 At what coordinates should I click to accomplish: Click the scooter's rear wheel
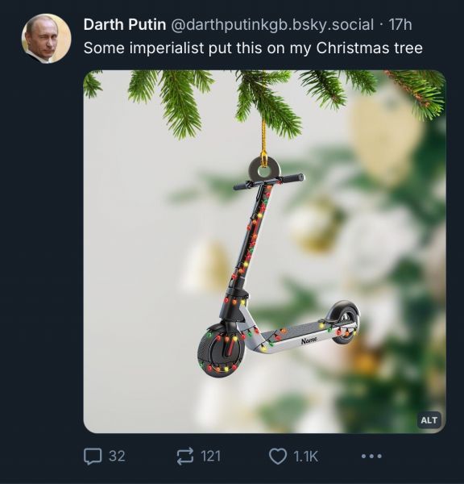click(344, 323)
